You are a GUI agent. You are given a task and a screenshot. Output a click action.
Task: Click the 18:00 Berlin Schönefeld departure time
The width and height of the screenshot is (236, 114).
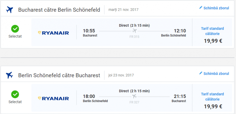[89, 96]
